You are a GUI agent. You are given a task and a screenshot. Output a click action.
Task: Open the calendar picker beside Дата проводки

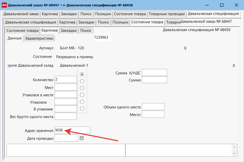tap(82, 138)
